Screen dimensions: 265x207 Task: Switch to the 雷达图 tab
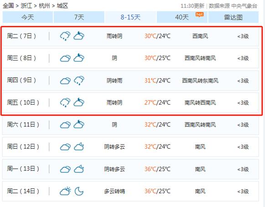tap(234, 17)
